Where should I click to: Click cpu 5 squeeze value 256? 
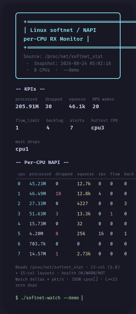[x=81, y=234]
